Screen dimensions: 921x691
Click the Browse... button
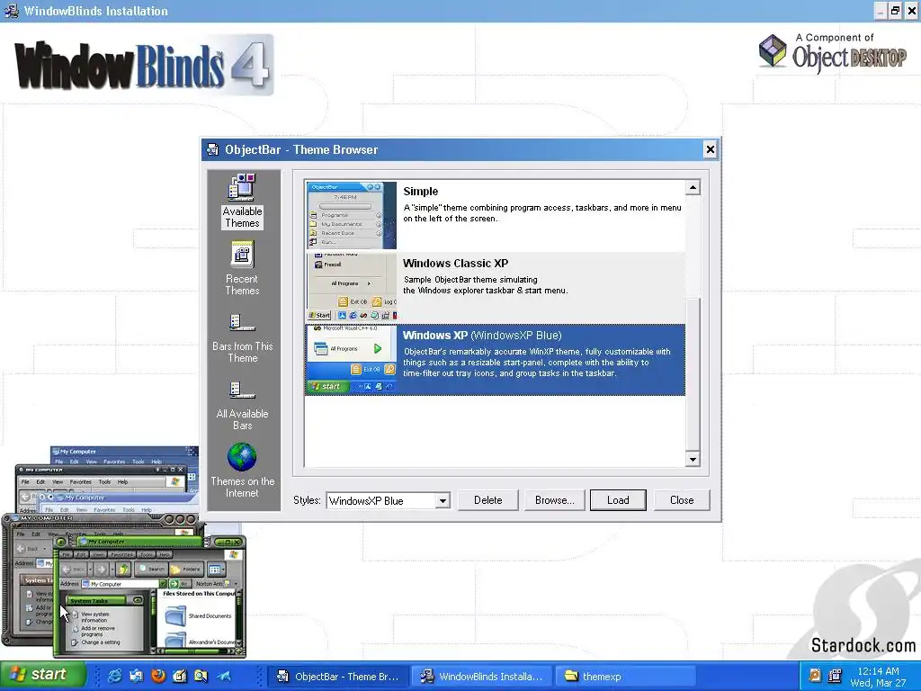[554, 500]
